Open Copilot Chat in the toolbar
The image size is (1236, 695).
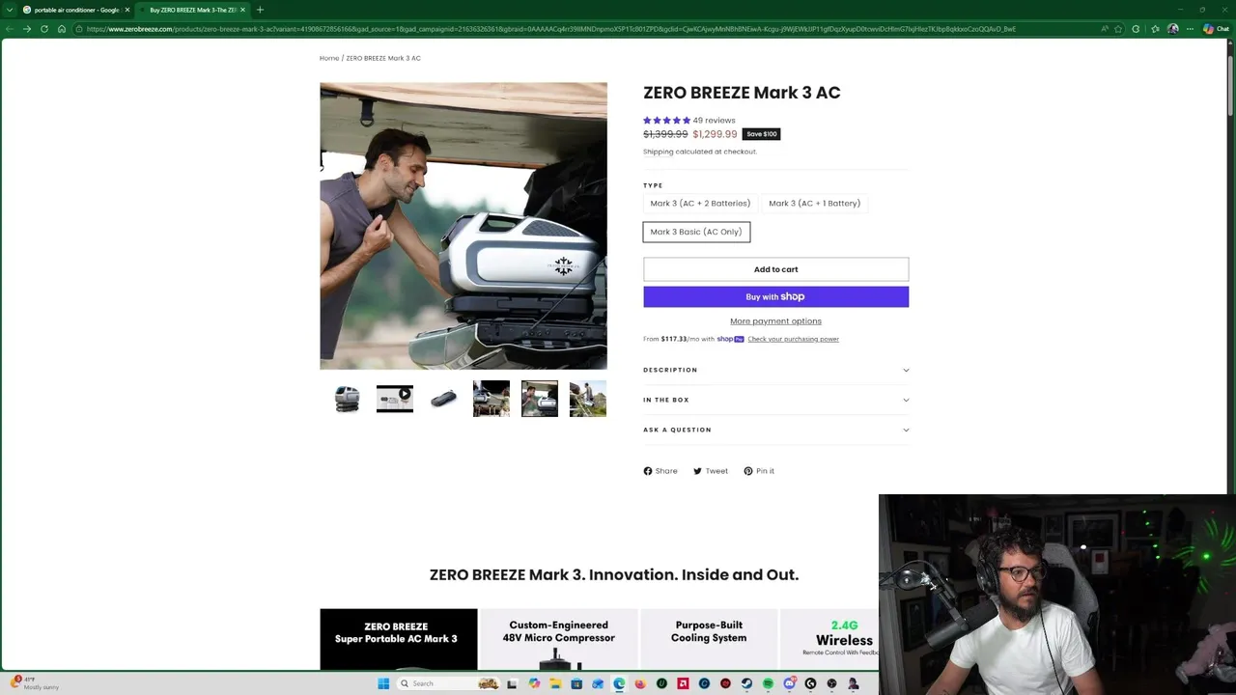(1216, 29)
